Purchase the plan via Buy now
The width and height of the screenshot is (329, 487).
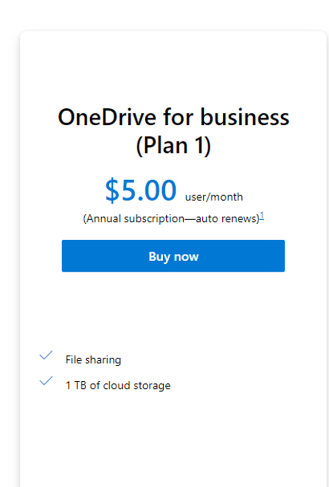173,256
